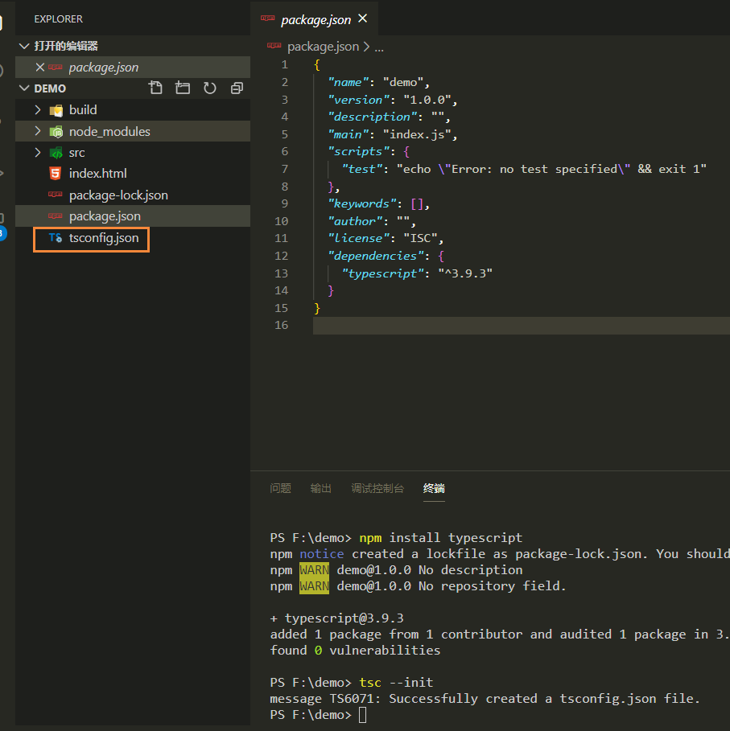
Task: Click the empty line 16 in the editor
Action: (x=521, y=326)
